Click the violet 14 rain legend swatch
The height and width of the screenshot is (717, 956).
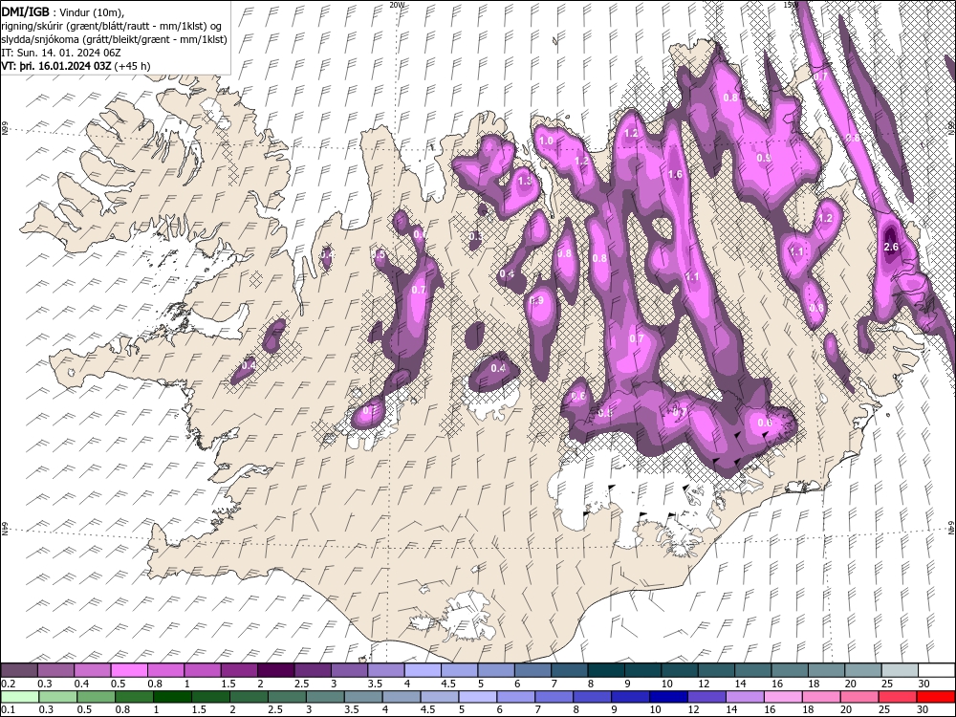[x=745, y=697]
